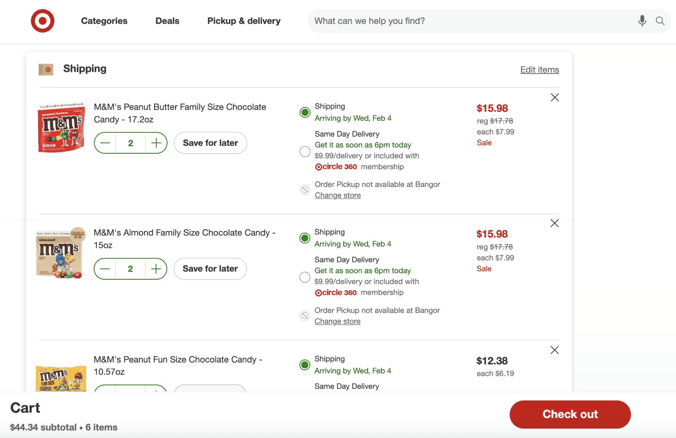This screenshot has width=676, height=438.
Task: Select Same Day Delivery for Almond M&M's
Action: click(x=305, y=277)
